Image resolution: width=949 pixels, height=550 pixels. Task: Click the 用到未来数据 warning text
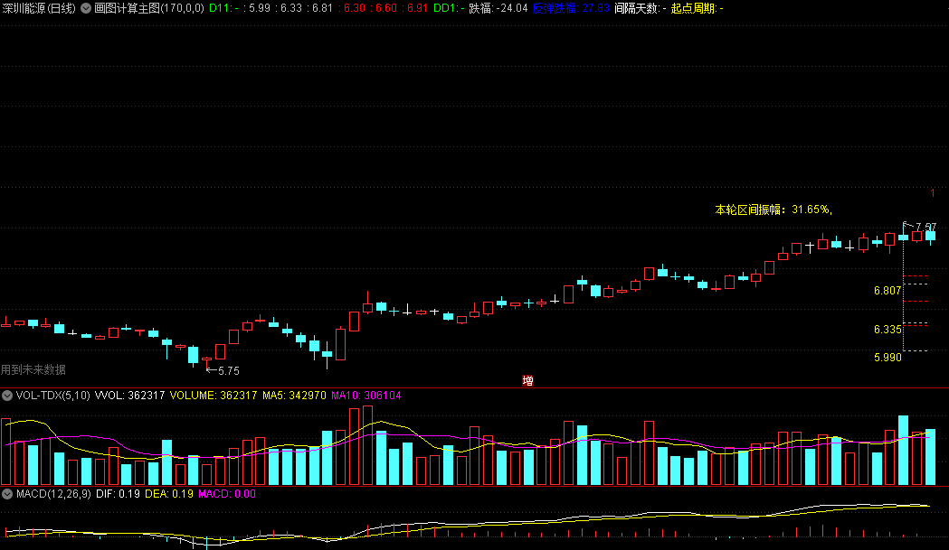[x=33, y=369]
